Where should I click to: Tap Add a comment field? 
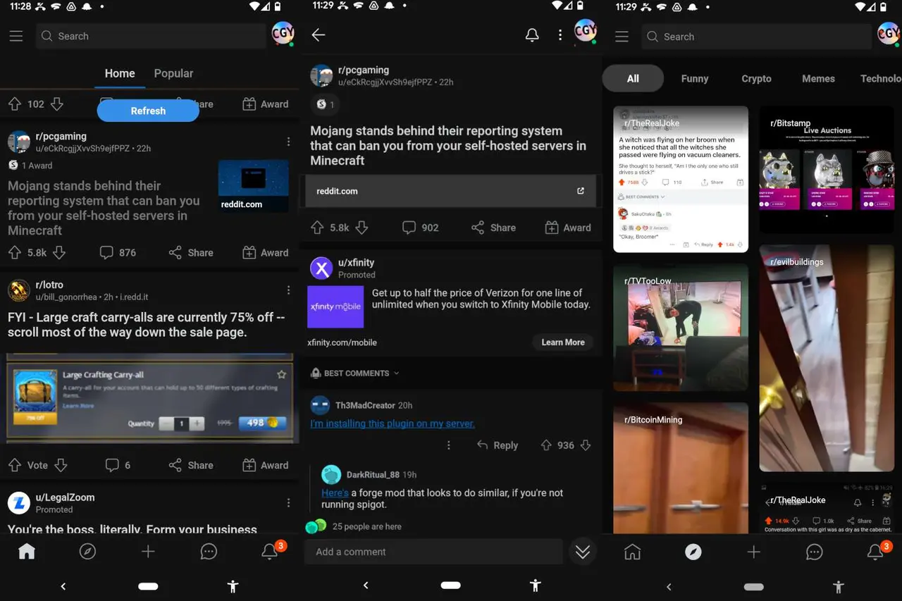click(433, 552)
